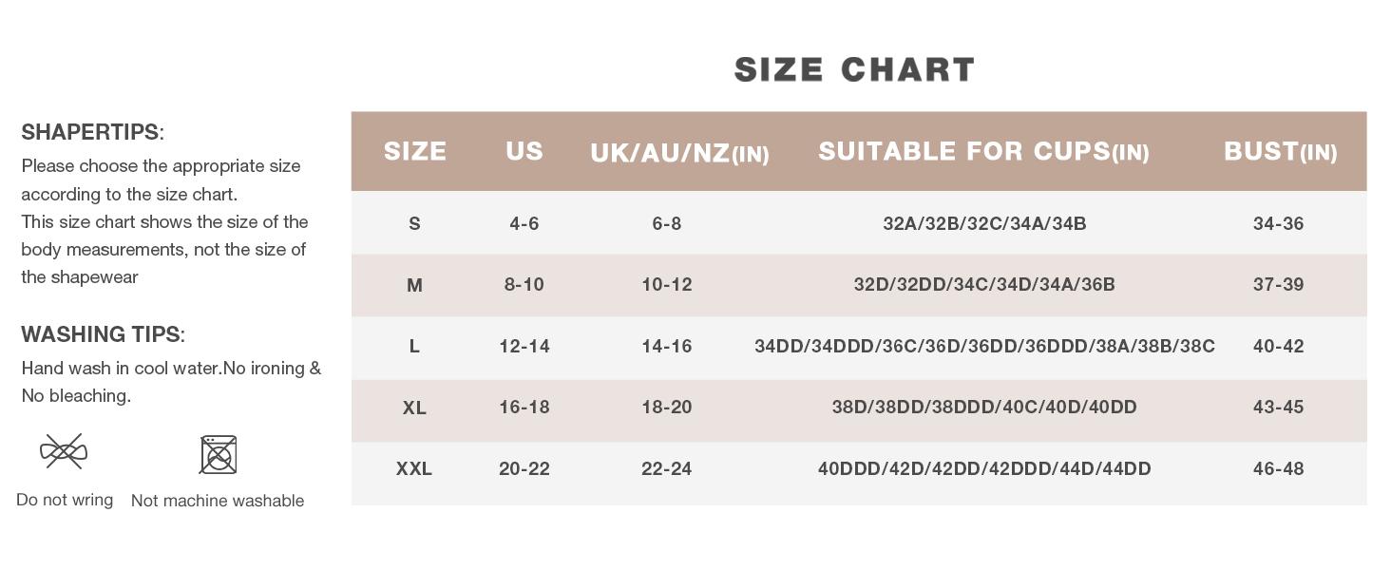Click bust value 34-36
Viewport: 1391px width, 570px height.
pos(1278,223)
